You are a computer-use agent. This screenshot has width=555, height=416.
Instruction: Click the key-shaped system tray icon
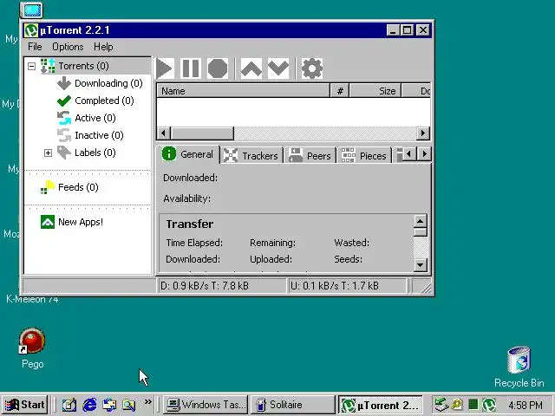[457, 404]
